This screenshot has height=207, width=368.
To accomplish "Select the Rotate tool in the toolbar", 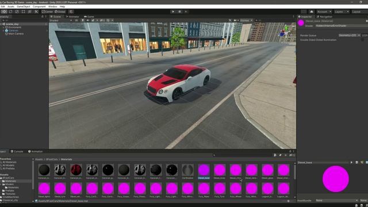I will point(10,11).
